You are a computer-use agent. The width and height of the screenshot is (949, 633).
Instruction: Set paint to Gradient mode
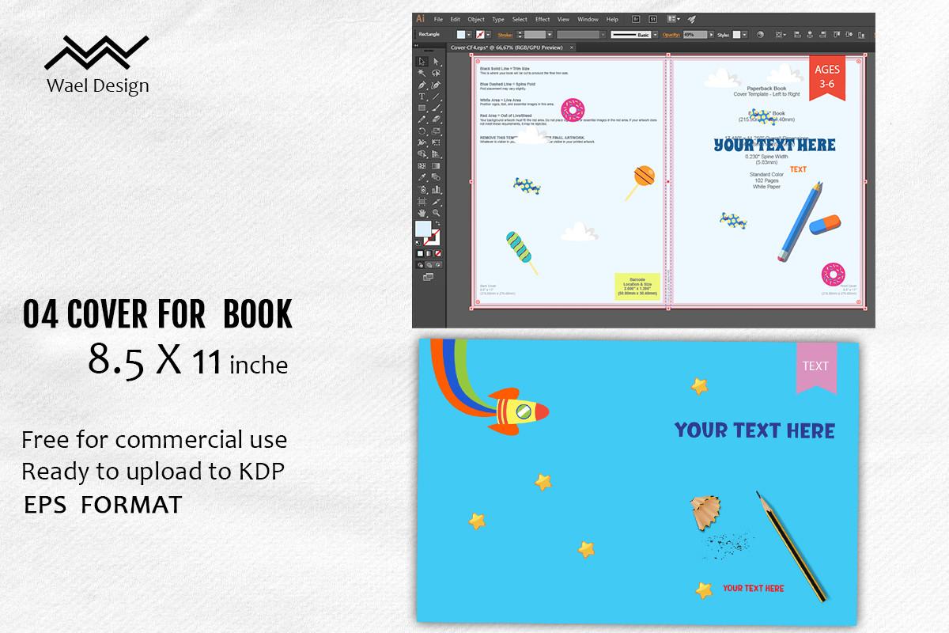pyautogui.click(x=429, y=252)
